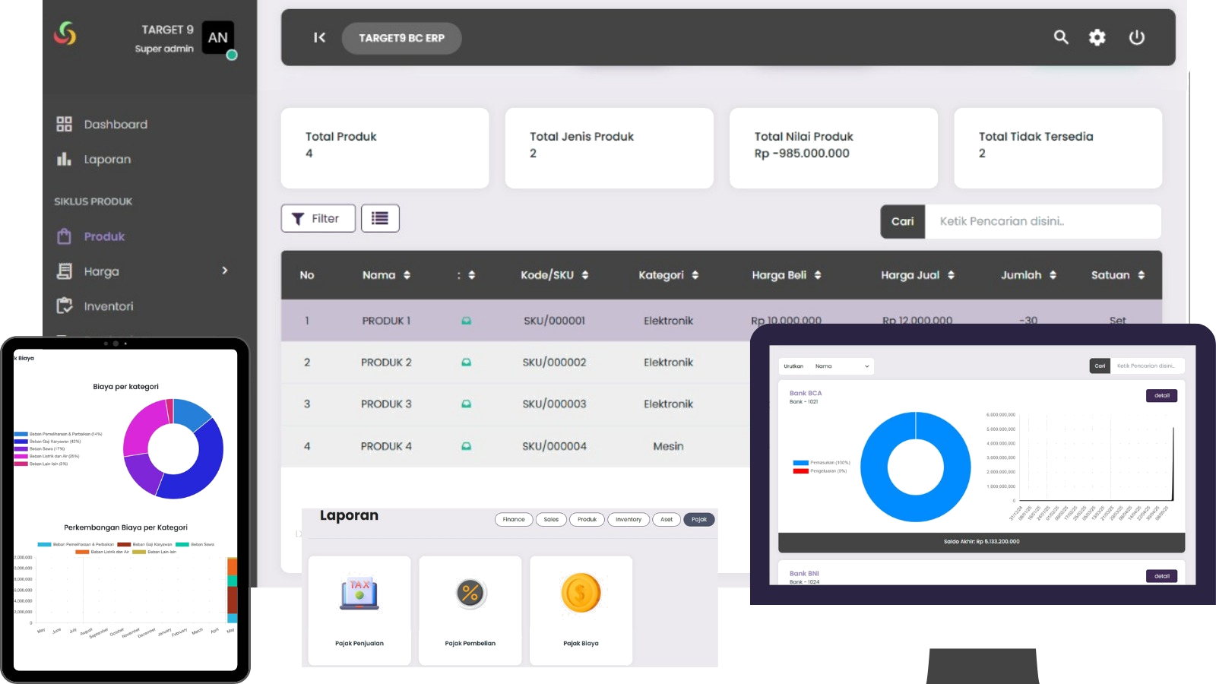1216x684 pixels.
Task: Click the detail button for Bank BCA
Action: pyautogui.click(x=1161, y=395)
